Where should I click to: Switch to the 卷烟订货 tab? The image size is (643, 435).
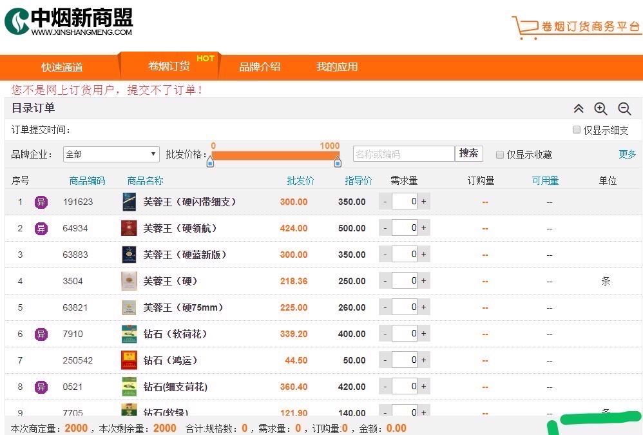click(169, 66)
